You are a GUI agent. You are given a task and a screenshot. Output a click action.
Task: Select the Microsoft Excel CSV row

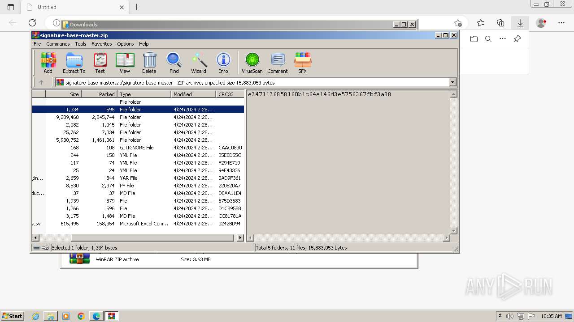click(138, 224)
